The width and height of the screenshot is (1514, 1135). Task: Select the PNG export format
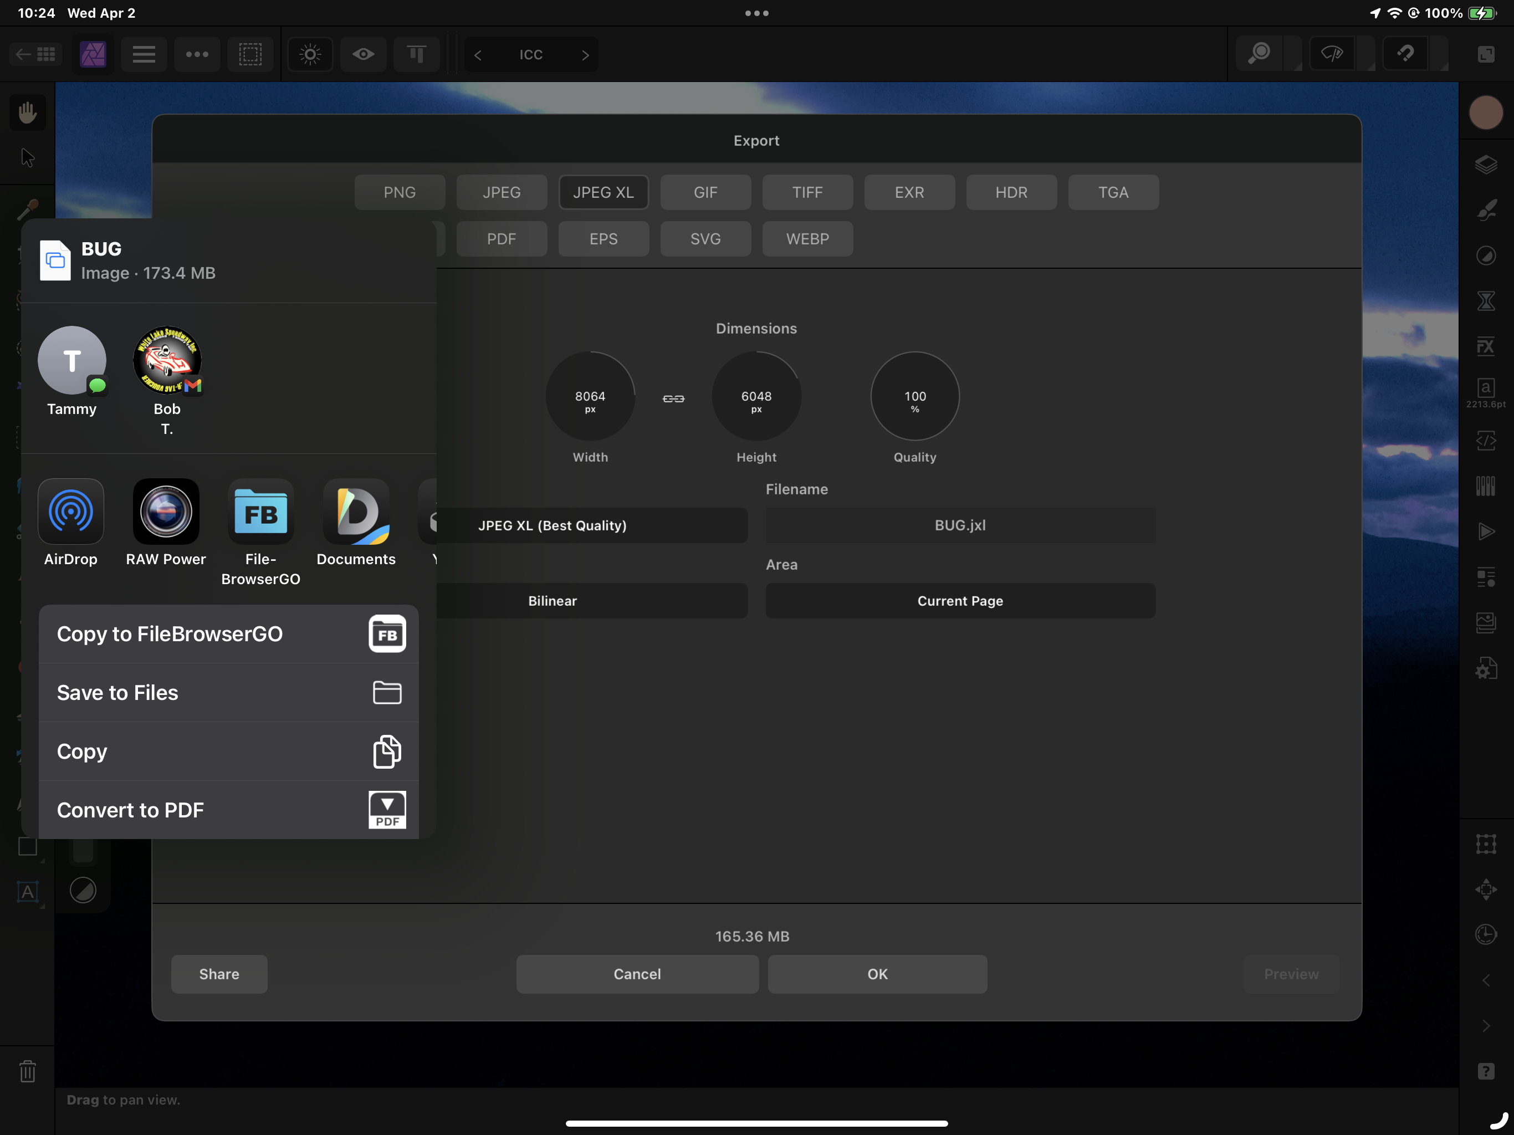[400, 192]
